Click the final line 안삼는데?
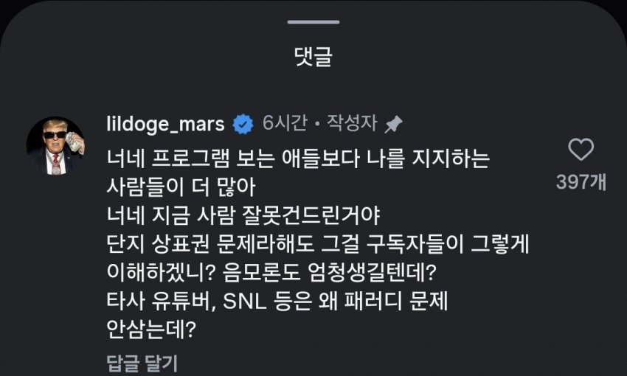Screen dimensions: 627x376 pyautogui.click(x=150, y=330)
